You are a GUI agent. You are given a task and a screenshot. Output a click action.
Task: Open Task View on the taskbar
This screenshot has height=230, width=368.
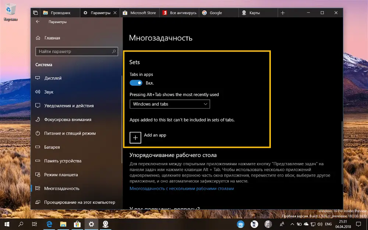click(x=35, y=224)
